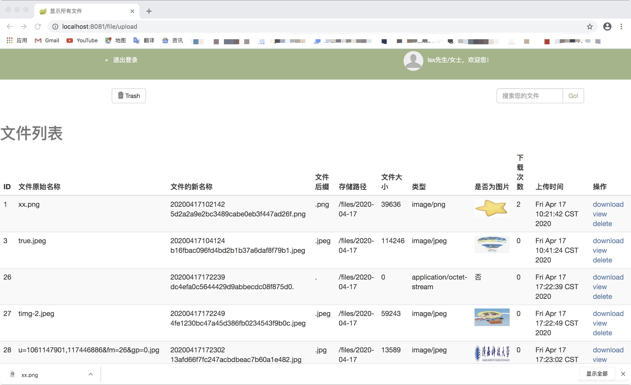Click the 文件列表 heading

pos(32,133)
